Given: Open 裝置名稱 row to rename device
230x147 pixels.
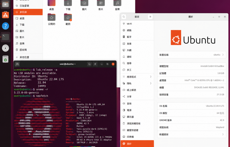Looking at the screenshot, I should [x=192, y=55].
